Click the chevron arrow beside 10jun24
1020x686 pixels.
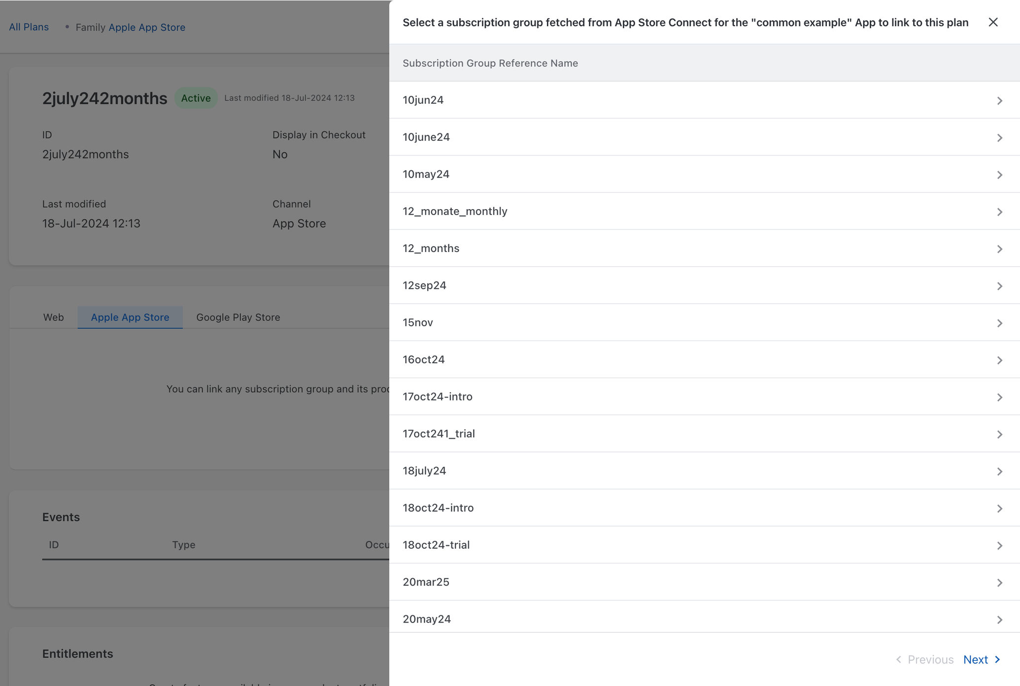999,100
